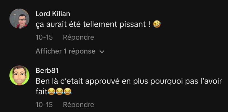Open the Berb81 username link
The image size is (228, 112).
click(x=47, y=71)
